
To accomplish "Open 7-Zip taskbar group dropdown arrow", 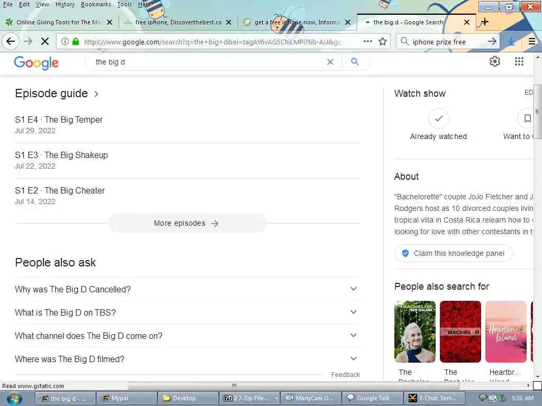I will pos(276,398).
